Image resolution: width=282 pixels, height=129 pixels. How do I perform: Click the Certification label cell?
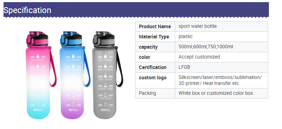(x=155, y=67)
